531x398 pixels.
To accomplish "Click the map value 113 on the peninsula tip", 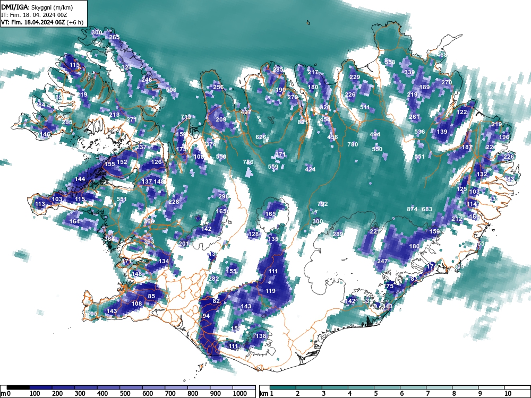I will pyautogui.click(x=40, y=204).
